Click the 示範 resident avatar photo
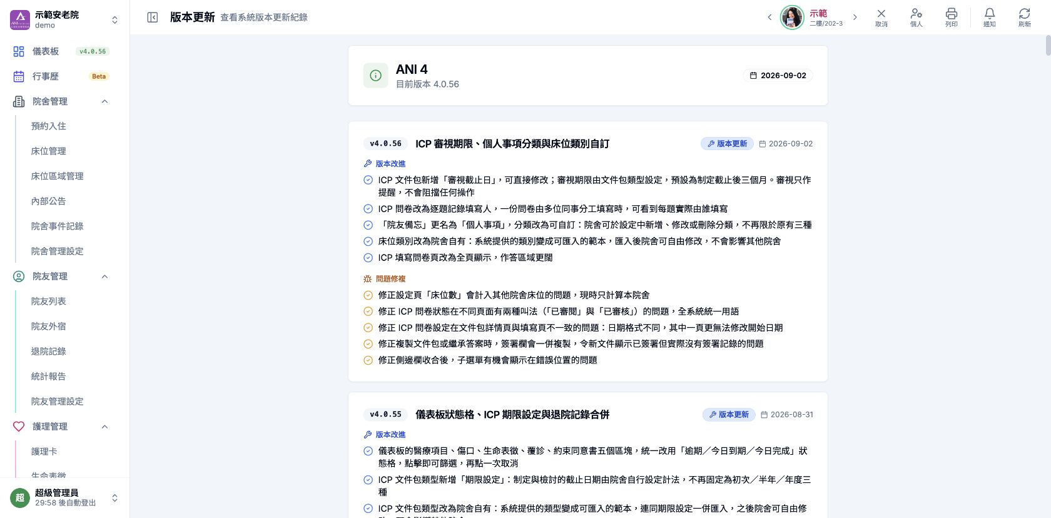 pos(792,18)
